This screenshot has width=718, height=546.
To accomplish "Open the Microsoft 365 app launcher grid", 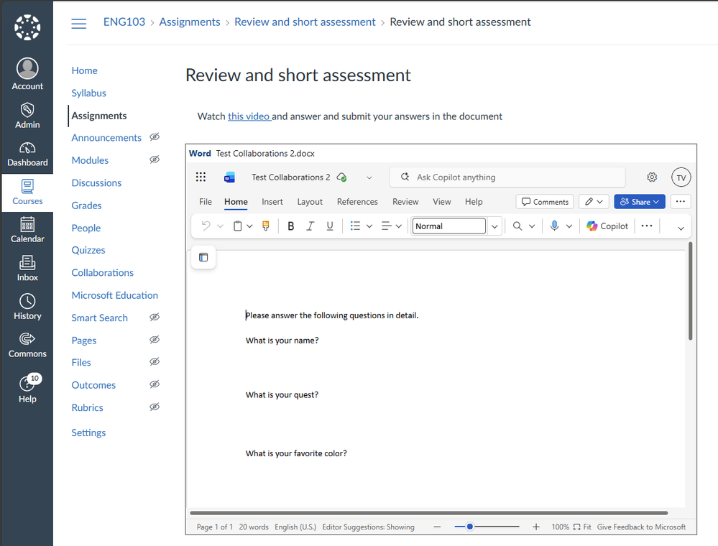I will [201, 177].
